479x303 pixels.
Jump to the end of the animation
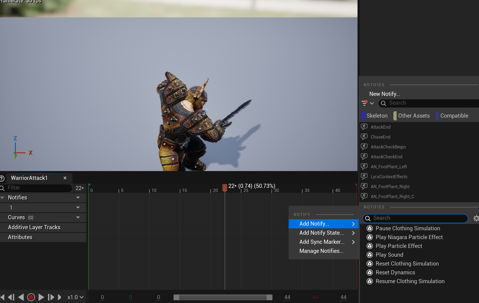(59, 297)
